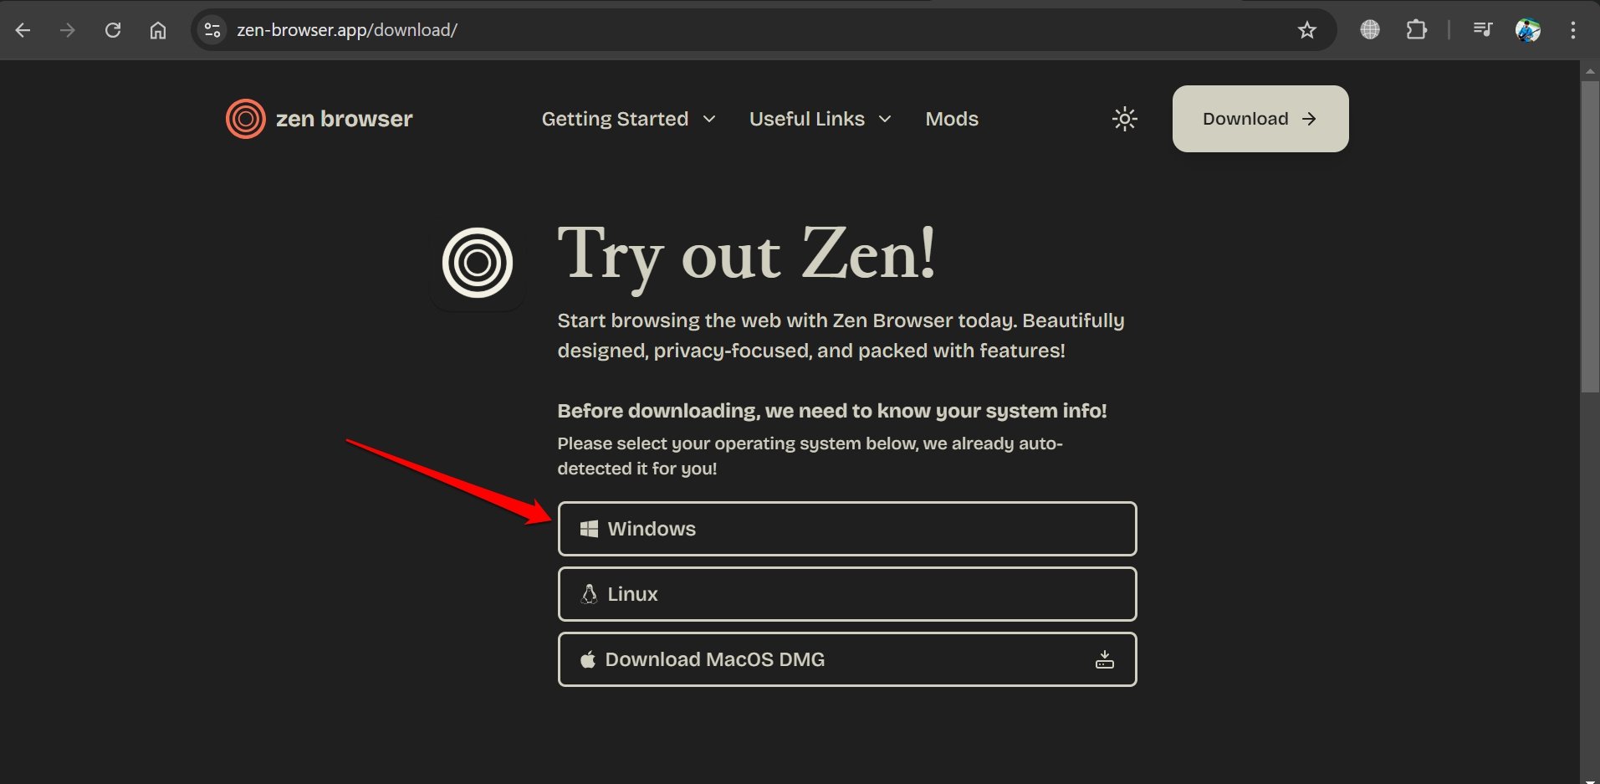
Task: Go back to the previous page
Action: click(x=23, y=30)
